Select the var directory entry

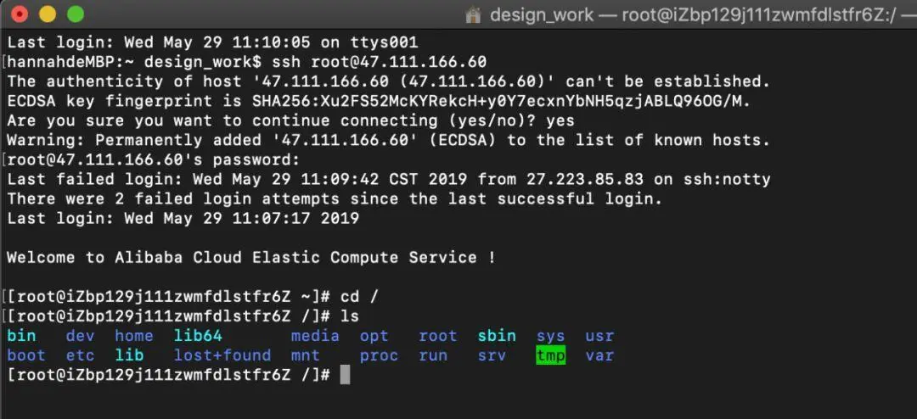(x=599, y=355)
